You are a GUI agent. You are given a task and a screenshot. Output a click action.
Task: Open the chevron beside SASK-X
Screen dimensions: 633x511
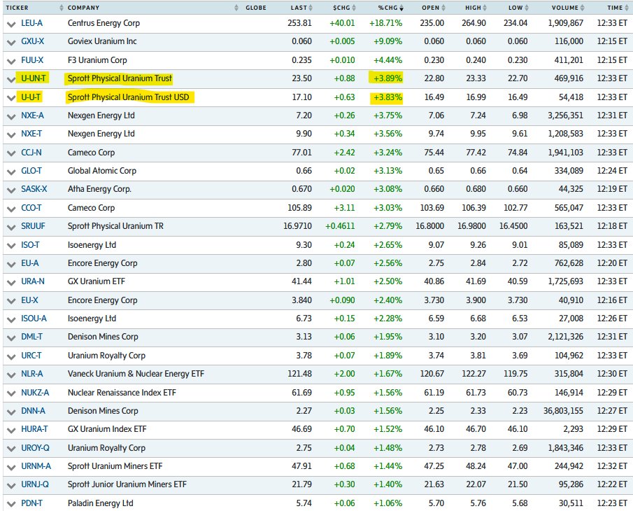click(x=11, y=190)
